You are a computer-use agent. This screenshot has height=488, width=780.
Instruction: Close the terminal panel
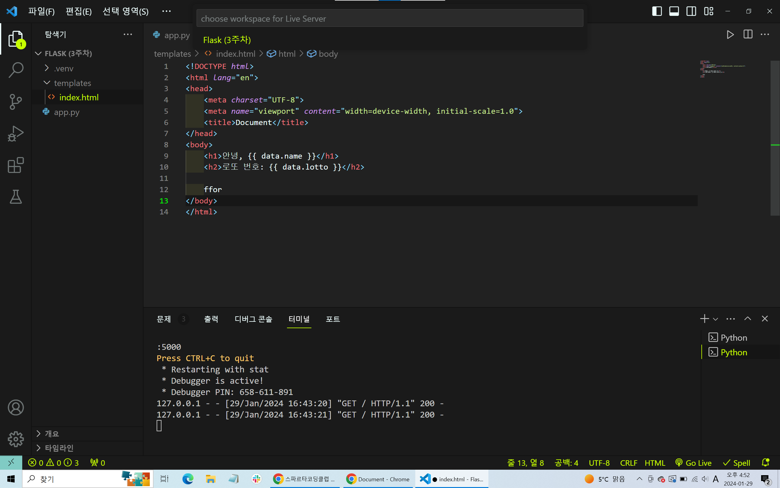[765, 319]
